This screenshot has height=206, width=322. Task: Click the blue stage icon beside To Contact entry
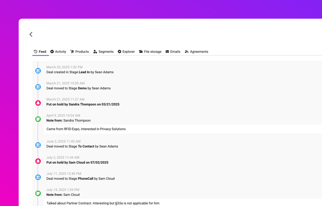[x=38, y=145]
